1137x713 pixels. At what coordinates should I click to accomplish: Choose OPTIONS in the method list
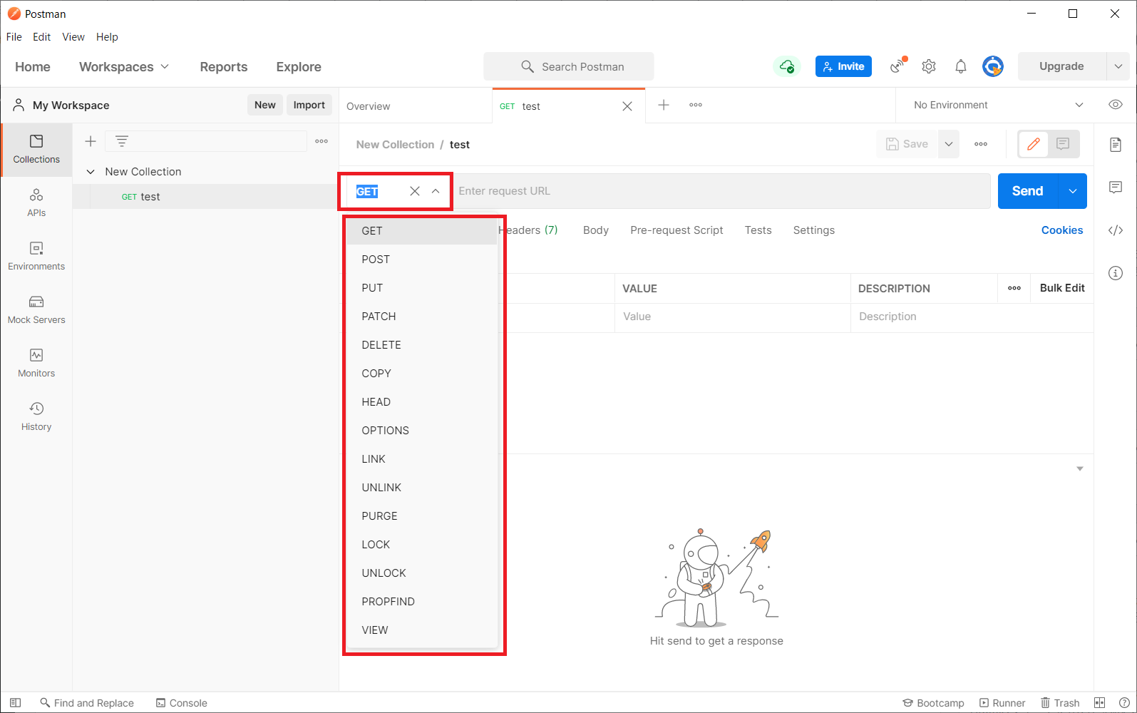tap(421, 431)
